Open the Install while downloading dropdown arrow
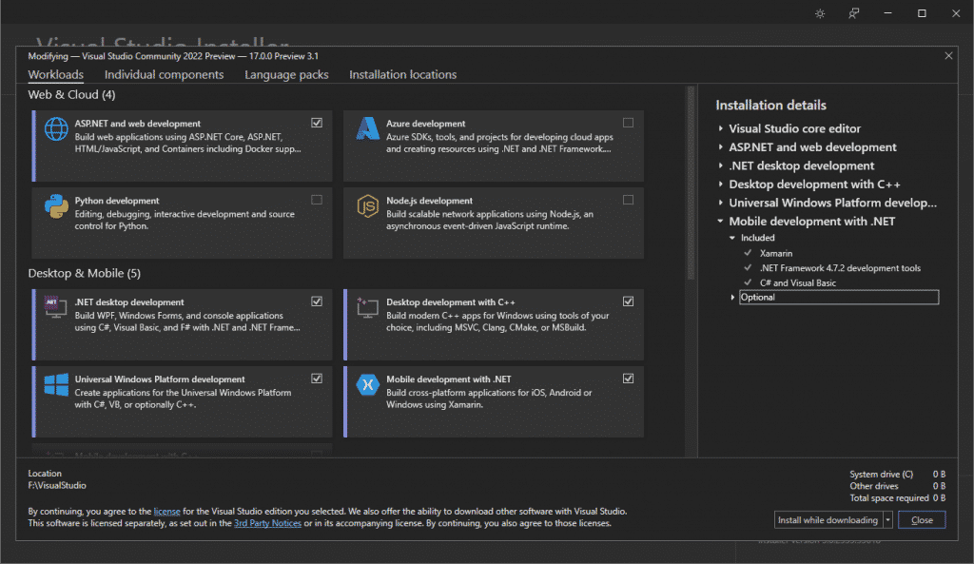The image size is (974, 564). (x=887, y=520)
